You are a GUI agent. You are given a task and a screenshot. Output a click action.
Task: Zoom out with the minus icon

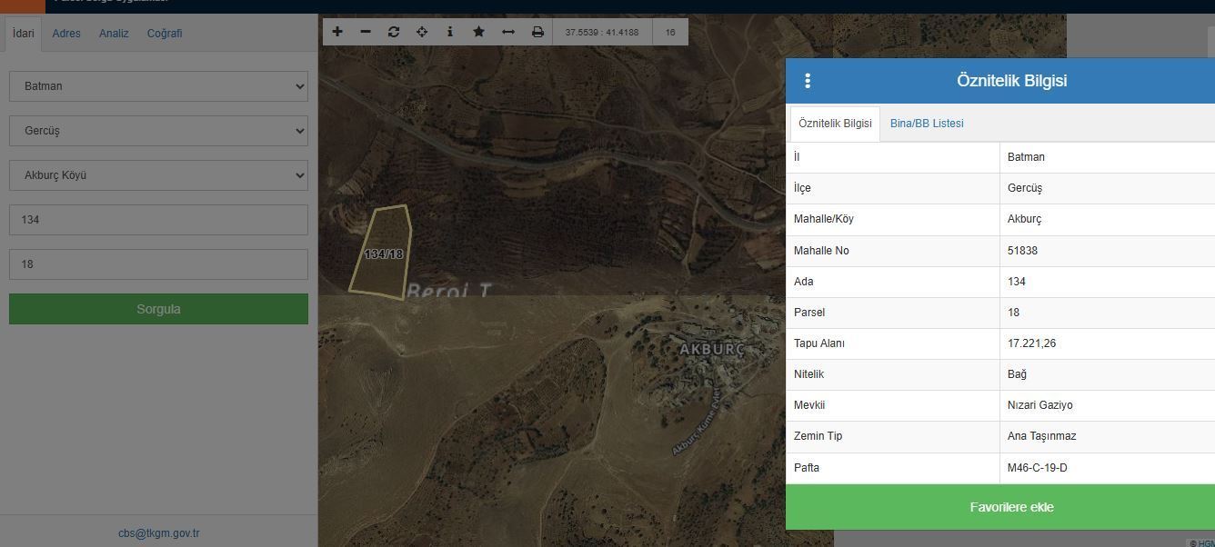[366, 32]
